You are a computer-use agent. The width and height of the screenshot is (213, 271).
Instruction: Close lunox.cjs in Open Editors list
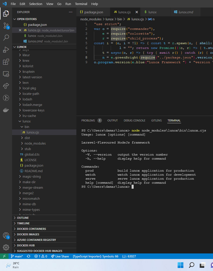coord(20,30)
